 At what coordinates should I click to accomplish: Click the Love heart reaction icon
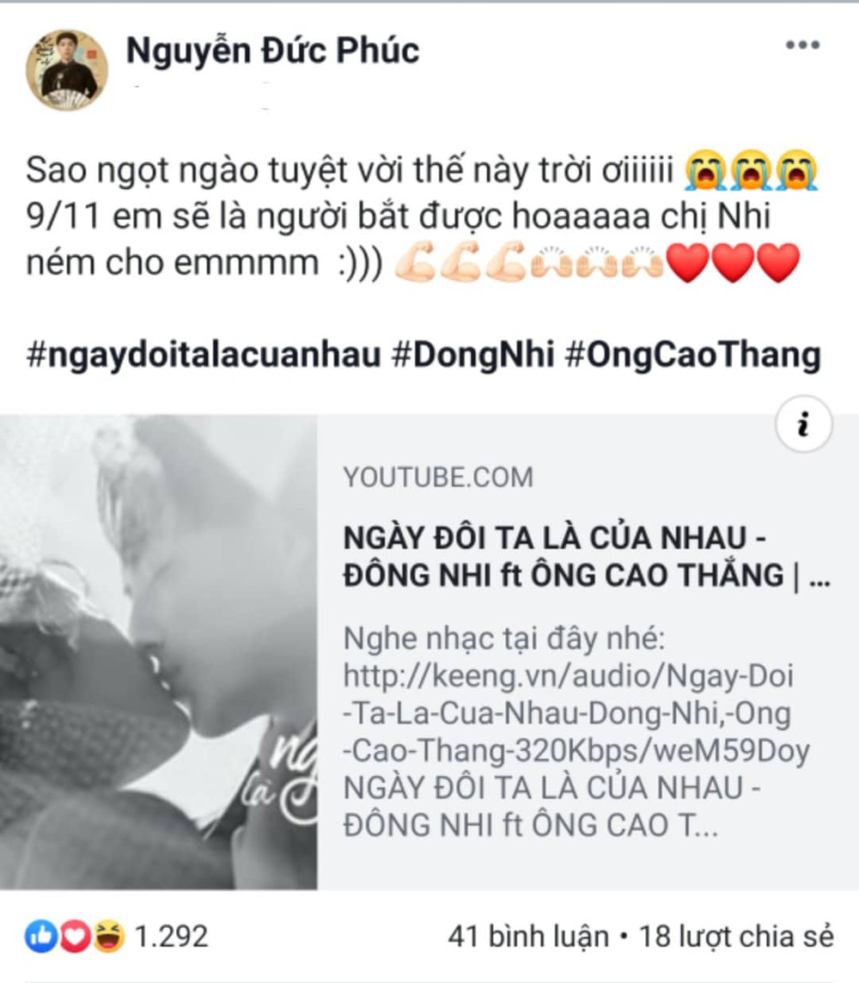point(76,937)
